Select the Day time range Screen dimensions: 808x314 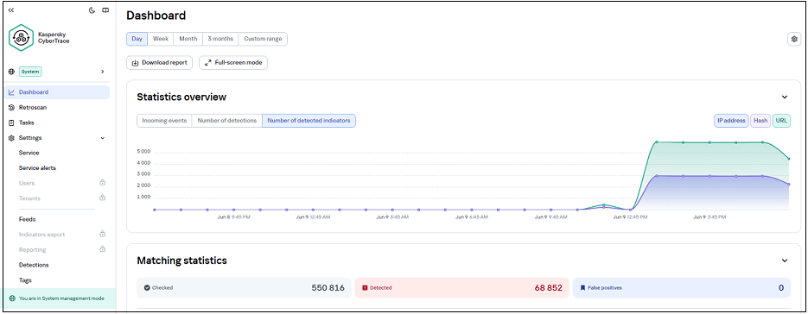(137, 39)
